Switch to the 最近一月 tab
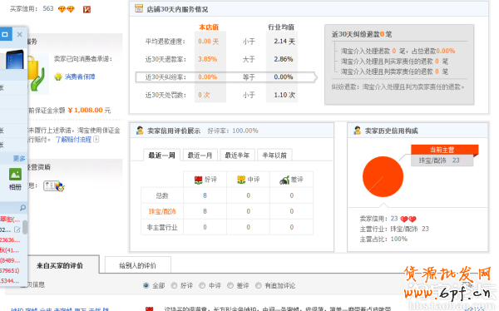 tap(200, 155)
